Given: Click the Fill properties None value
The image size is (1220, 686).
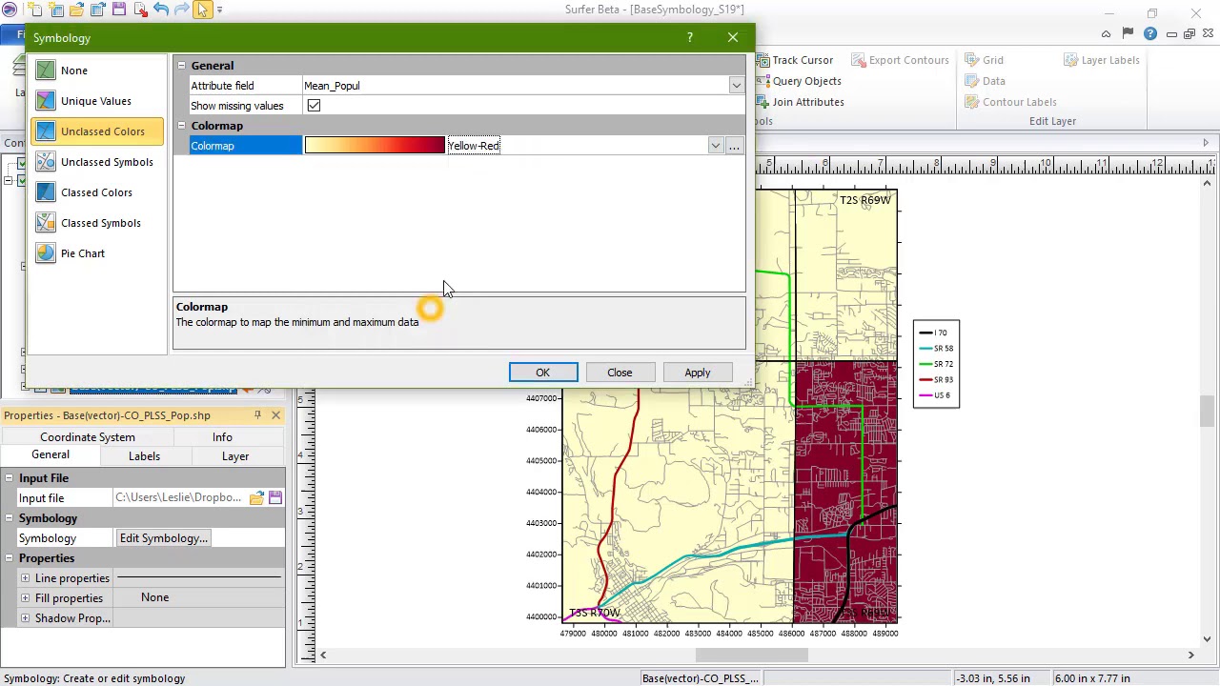Looking at the screenshot, I should [154, 598].
